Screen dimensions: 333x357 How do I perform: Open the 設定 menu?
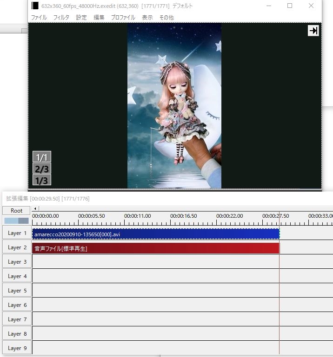pos(81,18)
